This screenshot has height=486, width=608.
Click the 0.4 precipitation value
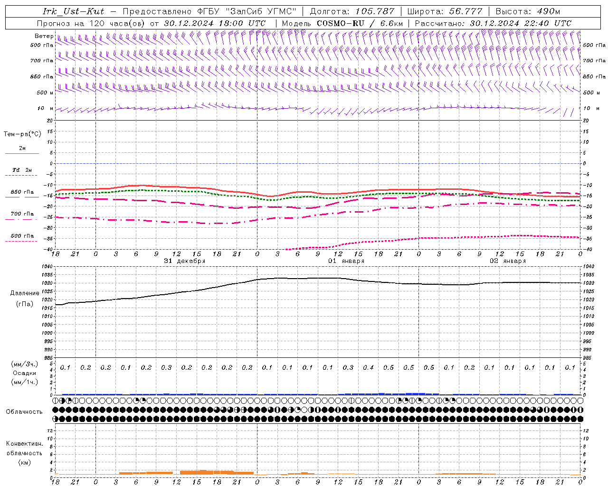(368, 367)
